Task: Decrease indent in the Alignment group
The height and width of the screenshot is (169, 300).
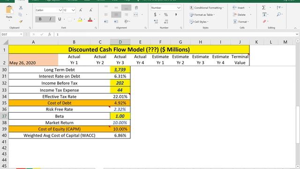Action: (x=106, y=22)
